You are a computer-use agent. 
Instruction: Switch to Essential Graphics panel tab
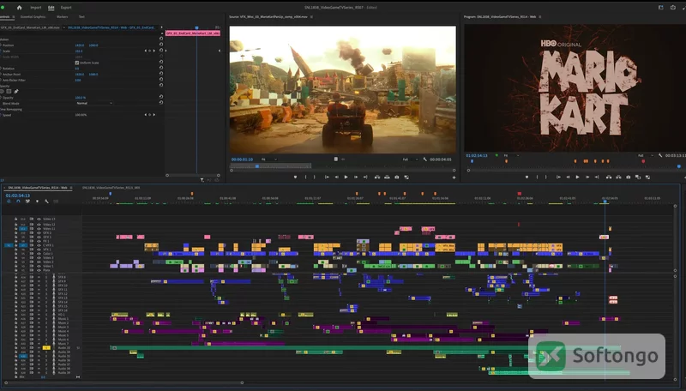coord(33,17)
